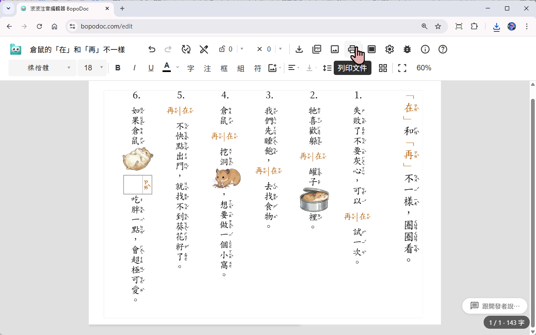The image size is (536, 335).
Task: Expand the text alignment options
Action: click(x=297, y=68)
